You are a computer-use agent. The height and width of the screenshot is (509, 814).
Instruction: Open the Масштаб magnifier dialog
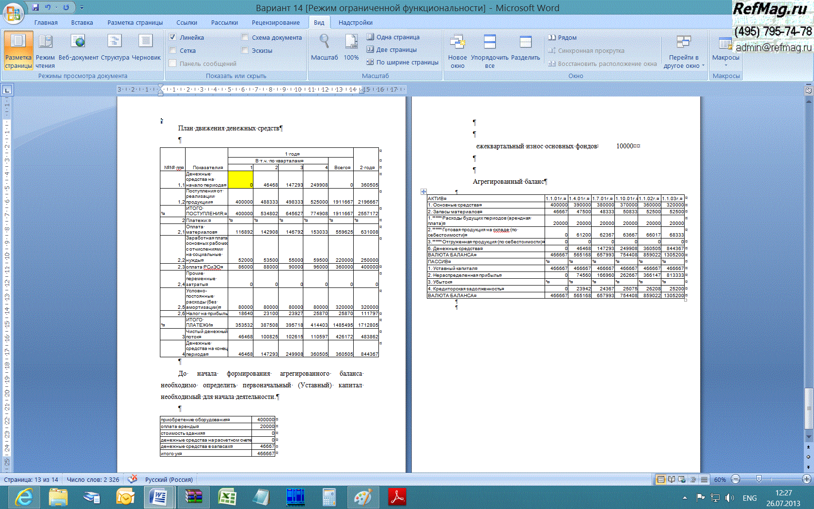click(324, 48)
